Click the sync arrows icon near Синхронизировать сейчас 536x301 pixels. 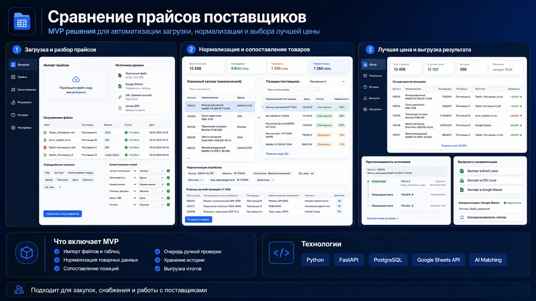[x=462, y=218]
